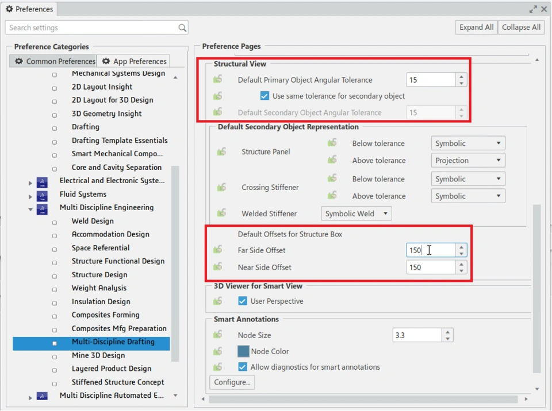Collapse the Multi Discipline Engineering tree node
552x411 pixels.
30,208
